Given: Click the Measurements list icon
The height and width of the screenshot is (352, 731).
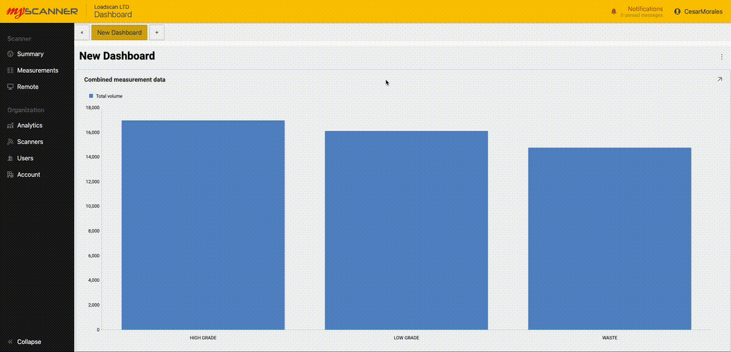Looking at the screenshot, I should pyautogui.click(x=10, y=71).
